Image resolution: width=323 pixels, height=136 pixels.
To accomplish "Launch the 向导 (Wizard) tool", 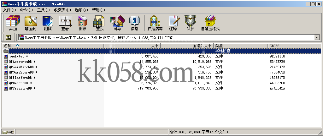I will [117, 21].
